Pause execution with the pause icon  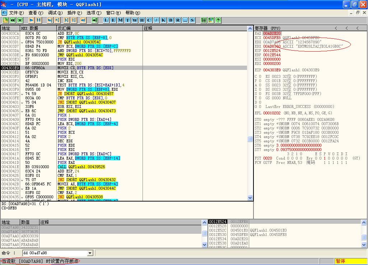[x=38, y=20]
